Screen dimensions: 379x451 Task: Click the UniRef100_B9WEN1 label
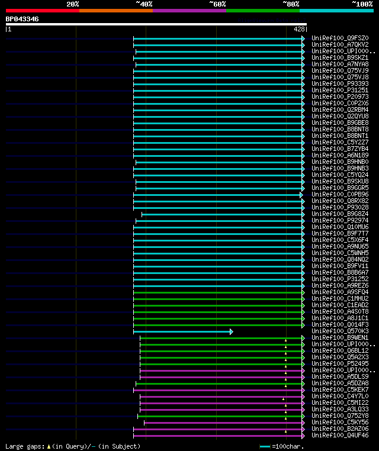(340, 338)
